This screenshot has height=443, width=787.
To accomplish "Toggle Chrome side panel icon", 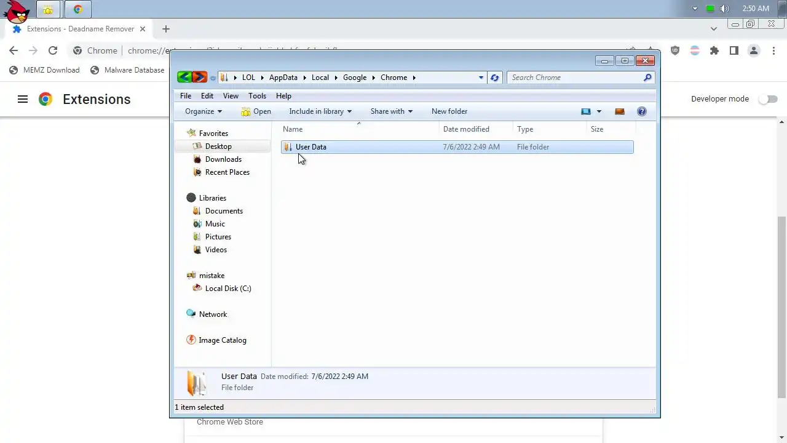I will point(734,50).
